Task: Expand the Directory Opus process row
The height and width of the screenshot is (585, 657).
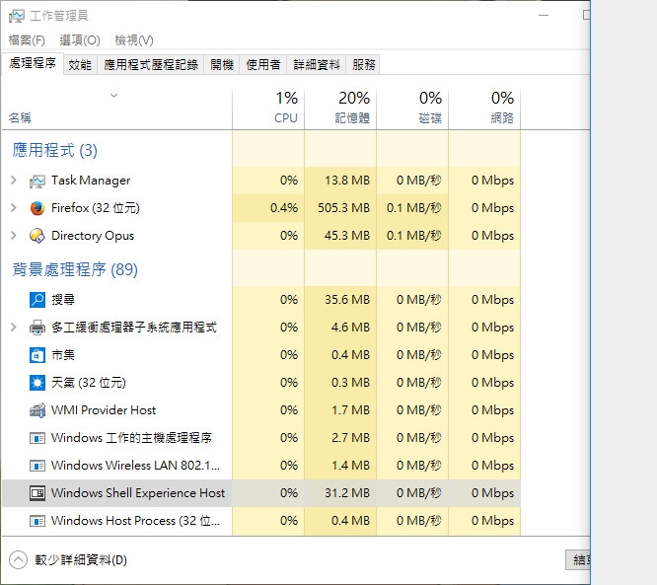Action: tap(14, 236)
